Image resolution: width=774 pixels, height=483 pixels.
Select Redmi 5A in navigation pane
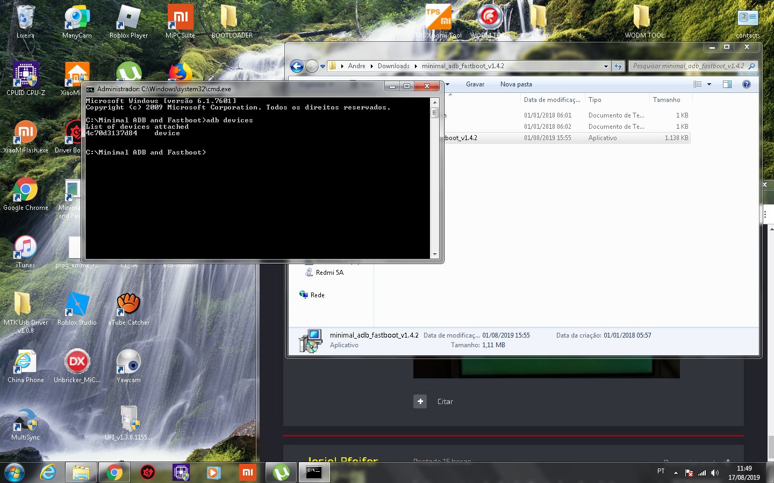(x=324, y=273)
